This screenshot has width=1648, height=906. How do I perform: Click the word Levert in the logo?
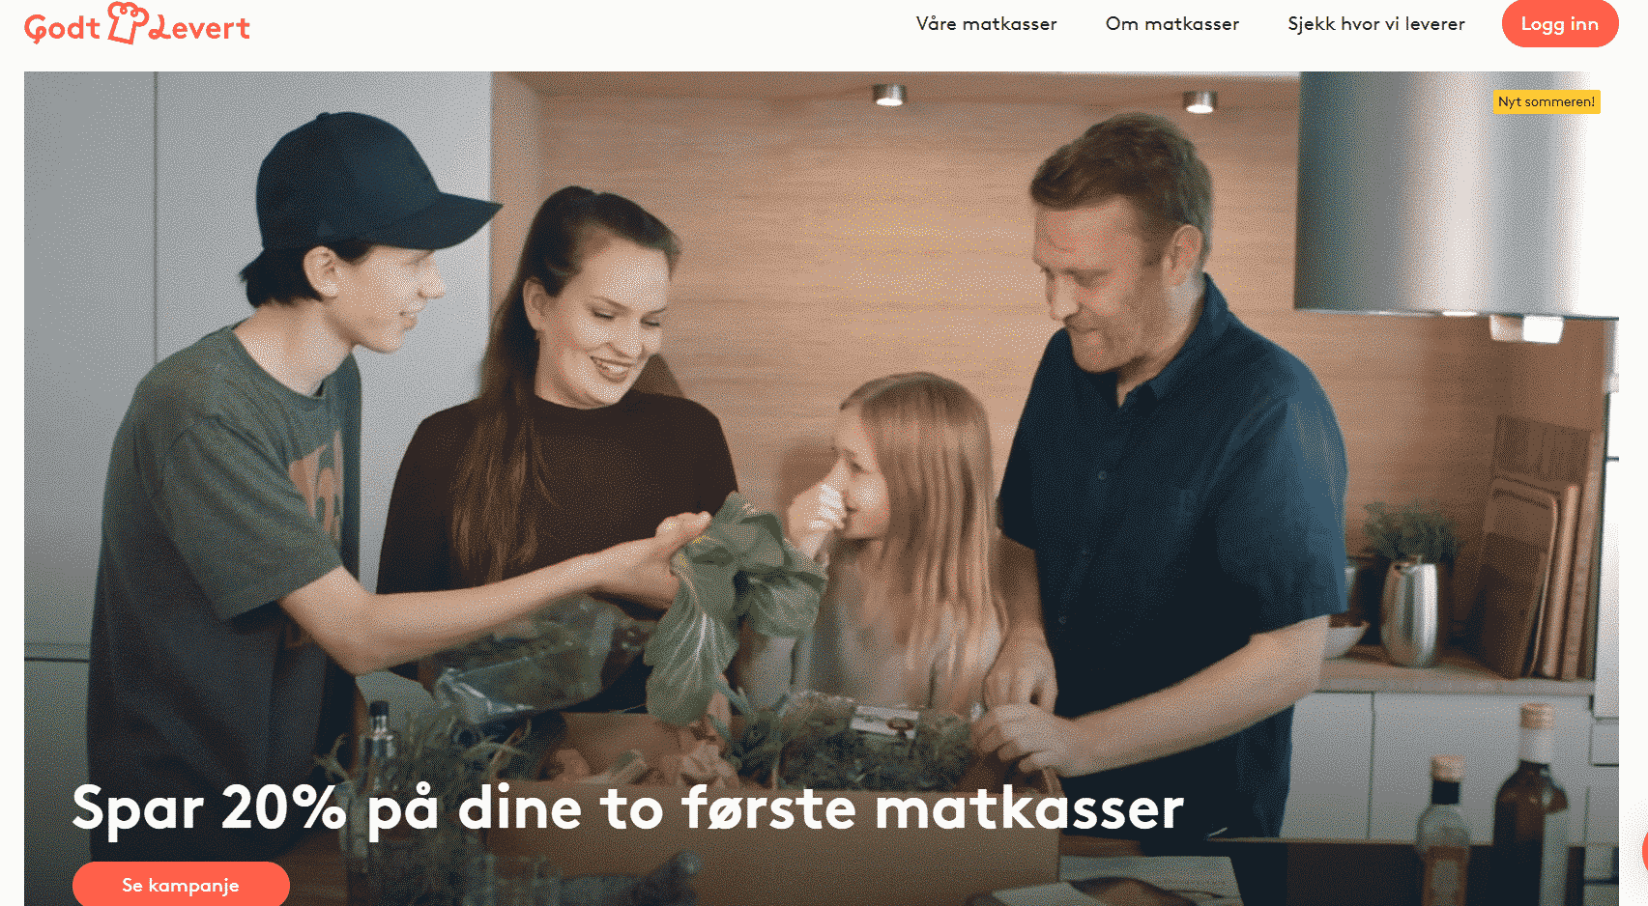coord(200,28)
